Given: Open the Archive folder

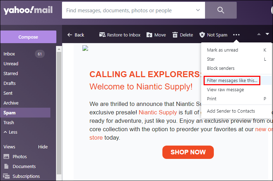Looking at the screenshot, I should pos(11,103).
